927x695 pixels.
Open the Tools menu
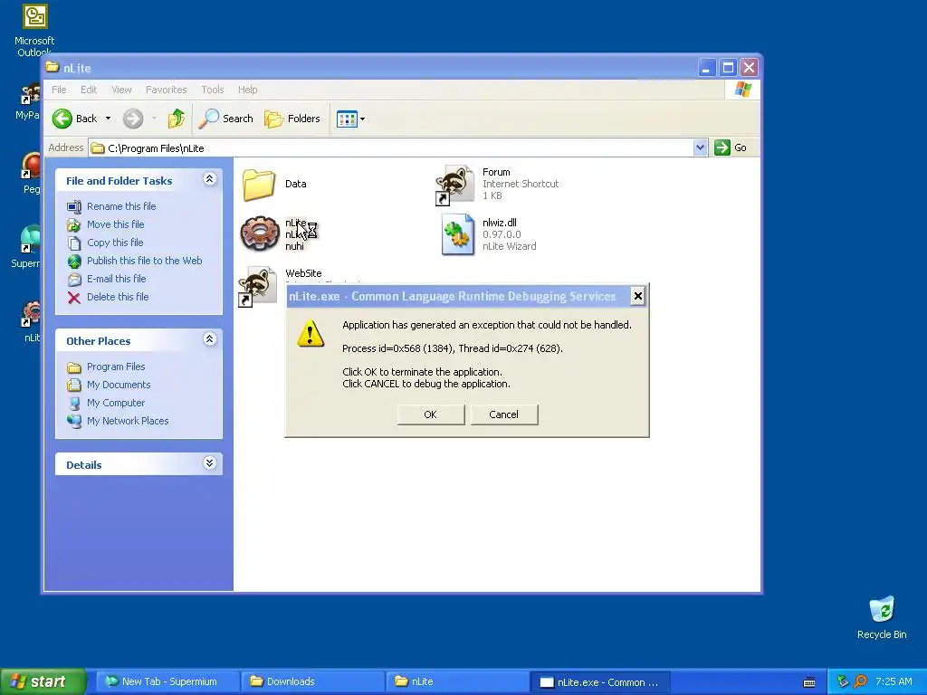[212, 90]
